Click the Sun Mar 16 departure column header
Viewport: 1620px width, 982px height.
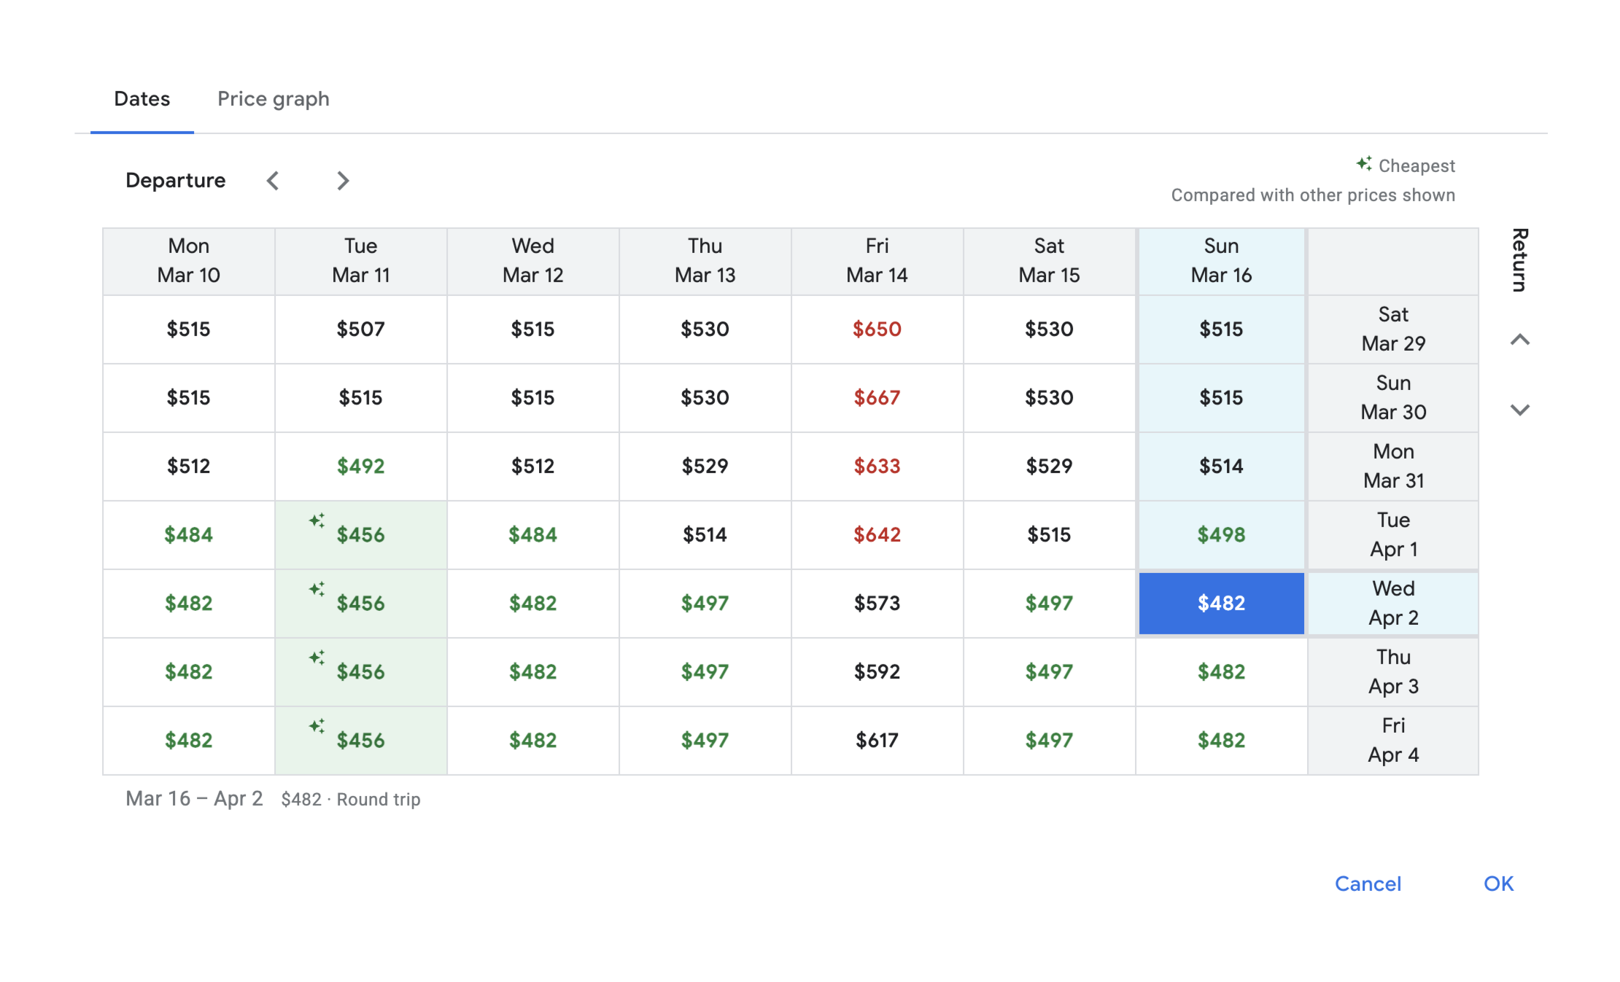tap(1221, 261)
